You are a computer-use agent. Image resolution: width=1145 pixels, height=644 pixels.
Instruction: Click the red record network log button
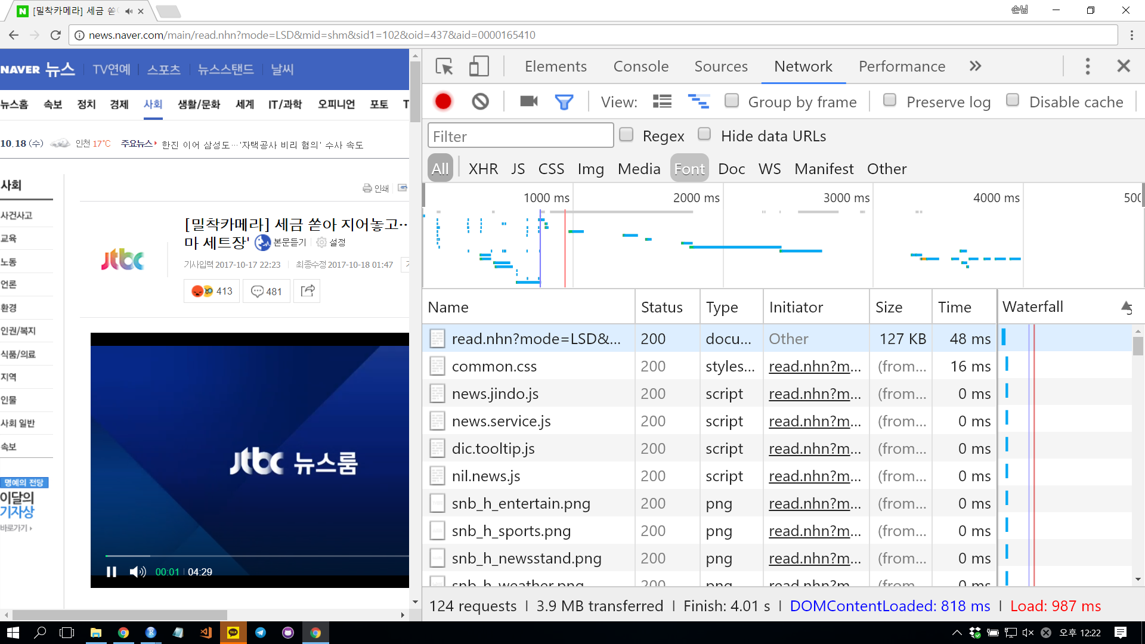click(x=443, y=102)
